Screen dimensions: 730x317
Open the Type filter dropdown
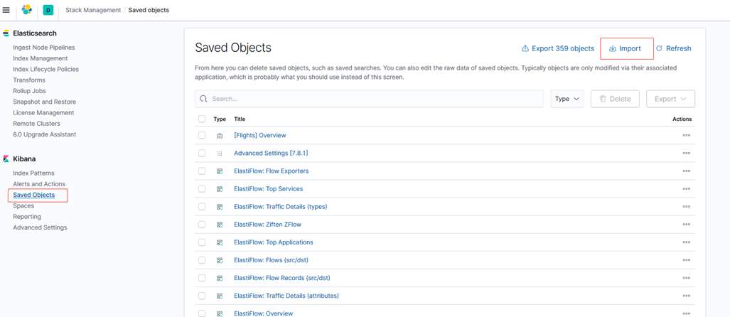[567, 99]
